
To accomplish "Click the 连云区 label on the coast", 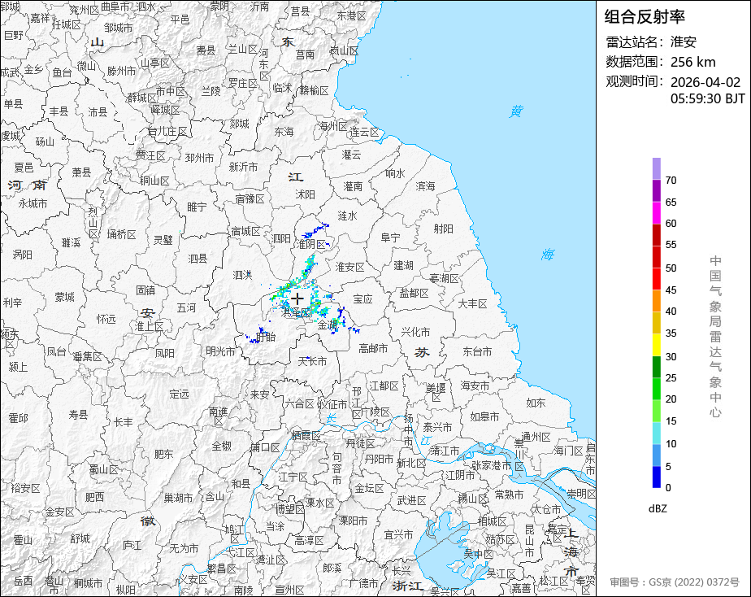I will point(364,133).
